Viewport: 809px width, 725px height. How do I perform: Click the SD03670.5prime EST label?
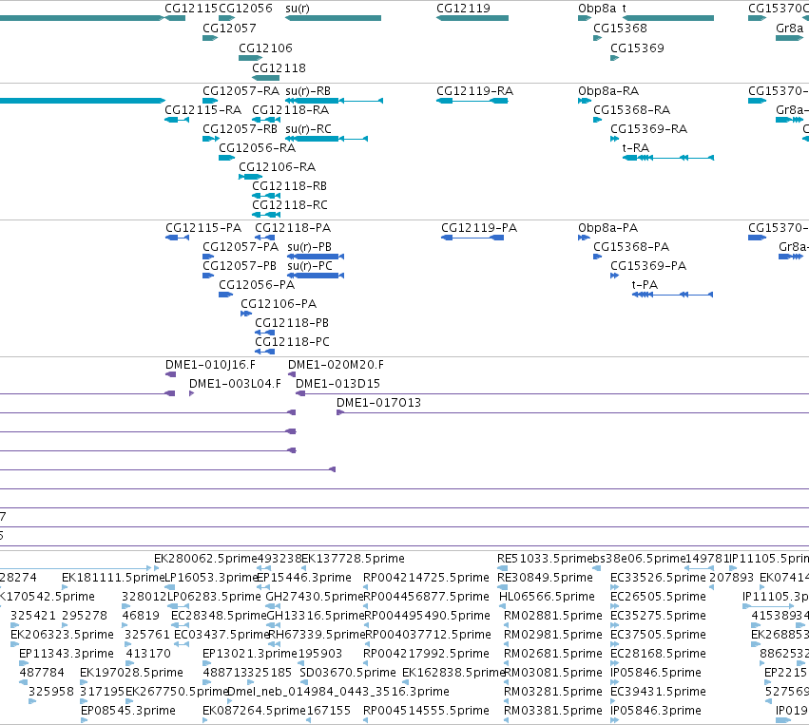pyautogui.click(x=348, y=673)
